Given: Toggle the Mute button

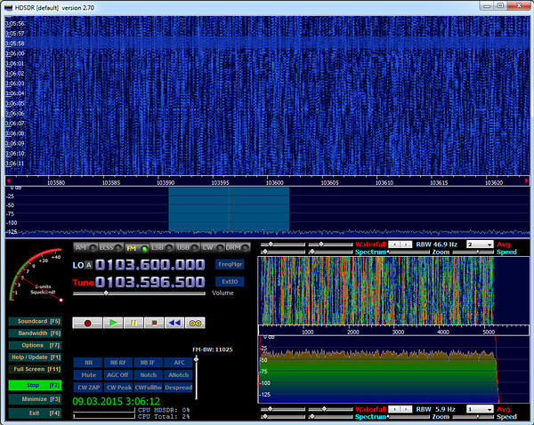Looking at the screenshot, I should (88, 374).
